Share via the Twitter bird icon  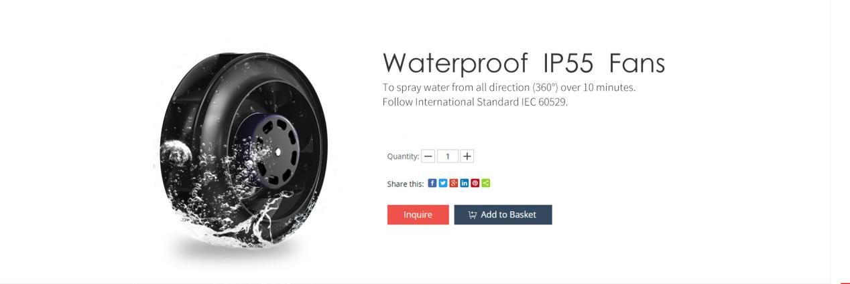pos(443,183)
